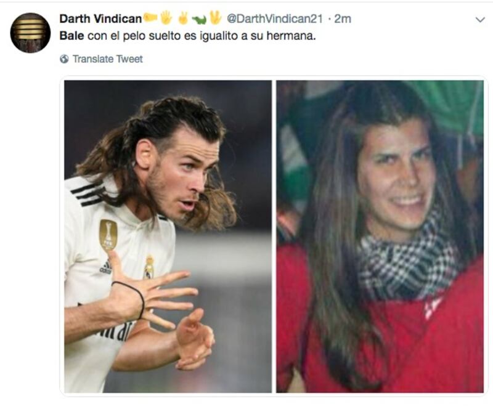
Task: Click the Vulcan salute emoji
Action: pos(216,18)
